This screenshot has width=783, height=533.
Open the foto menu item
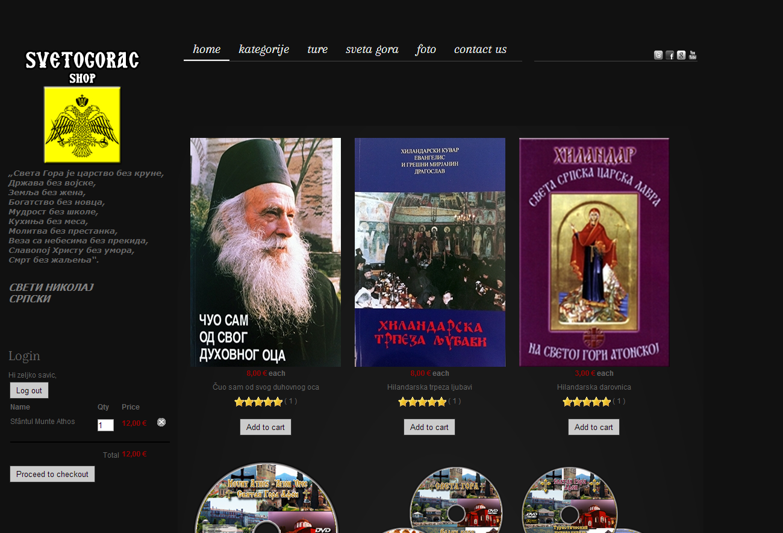[426, 49]
